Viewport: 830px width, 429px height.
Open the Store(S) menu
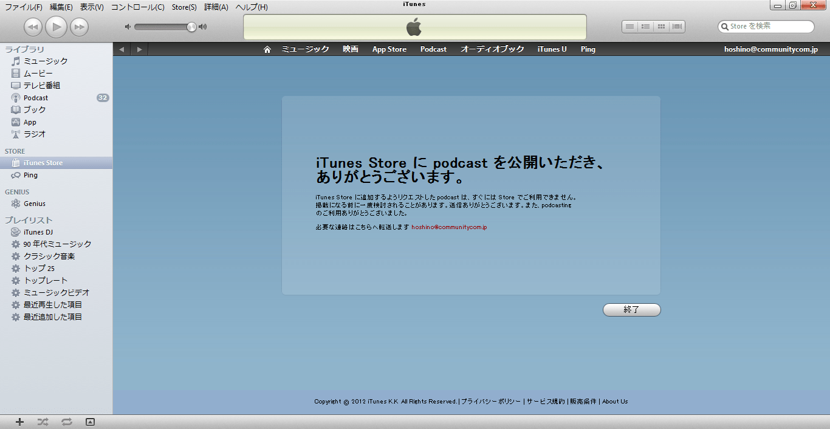(184, 7)
